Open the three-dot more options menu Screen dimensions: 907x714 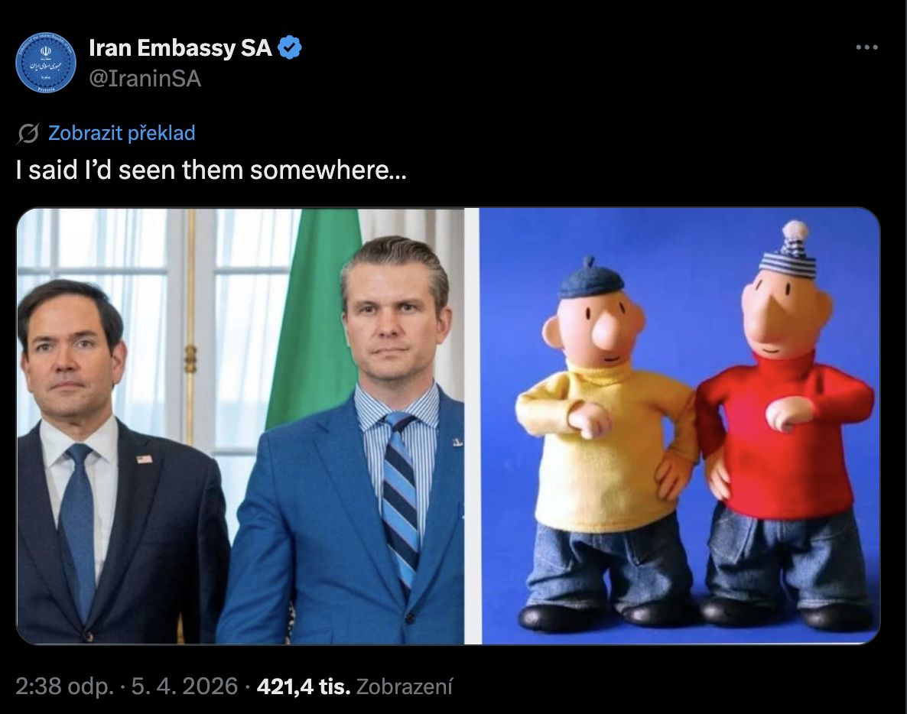point(866,48)
